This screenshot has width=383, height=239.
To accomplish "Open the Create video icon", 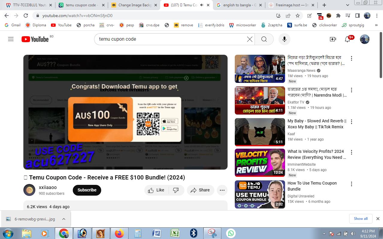I will pyautogui.click(x=333, y=39).
